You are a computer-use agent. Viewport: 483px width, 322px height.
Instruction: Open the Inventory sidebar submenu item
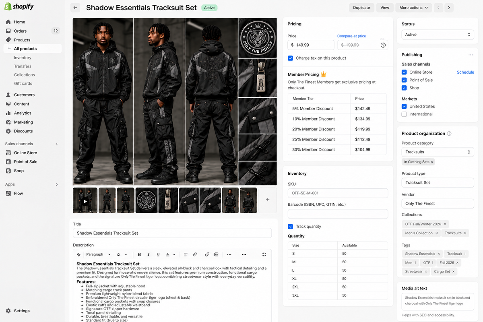(x=23, y=58)
